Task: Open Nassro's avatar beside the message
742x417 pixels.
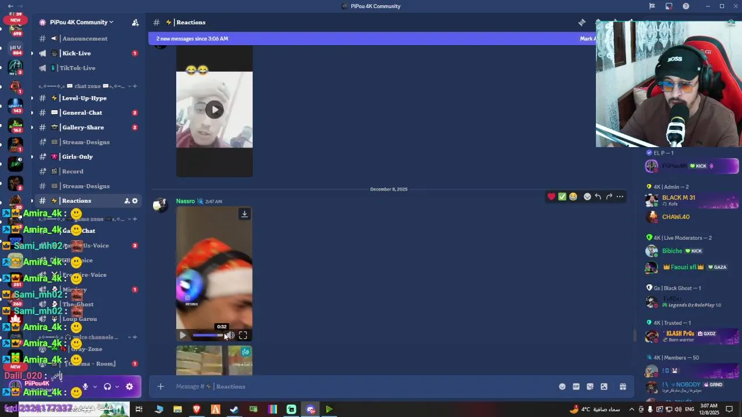Action: 161,205
